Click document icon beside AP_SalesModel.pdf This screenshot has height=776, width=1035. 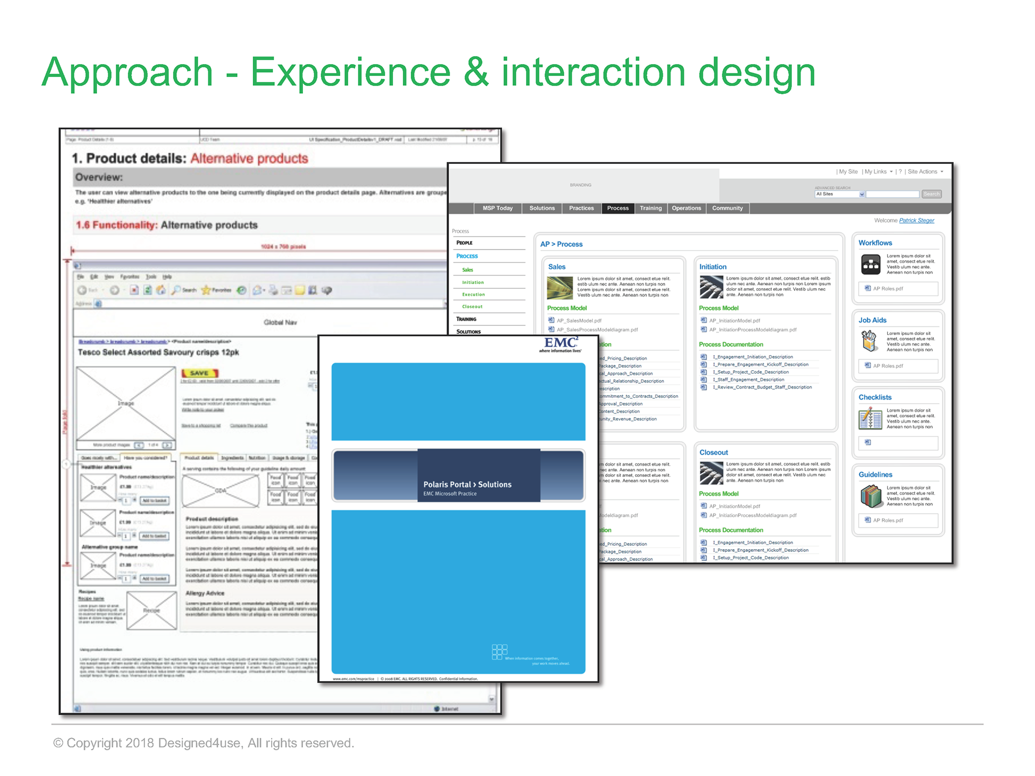pos(551,320)
